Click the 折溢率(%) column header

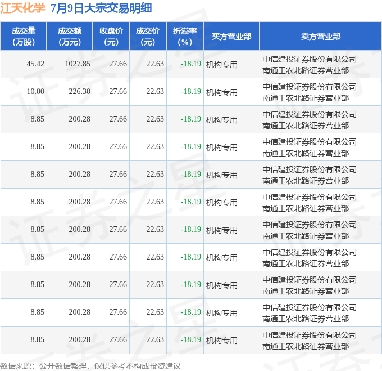pyautogui.click(x=185, y=37)
